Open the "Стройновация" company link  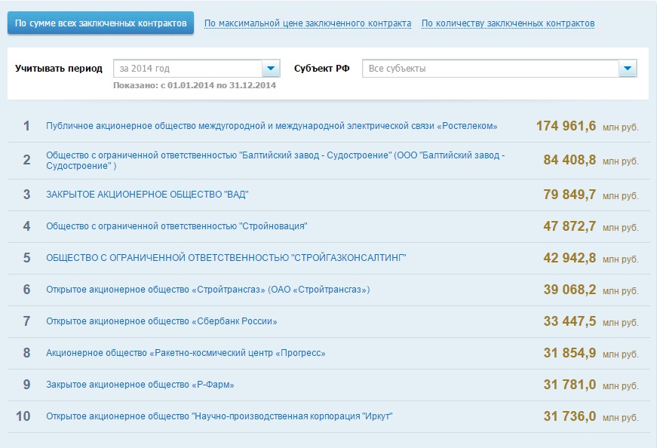177,226
